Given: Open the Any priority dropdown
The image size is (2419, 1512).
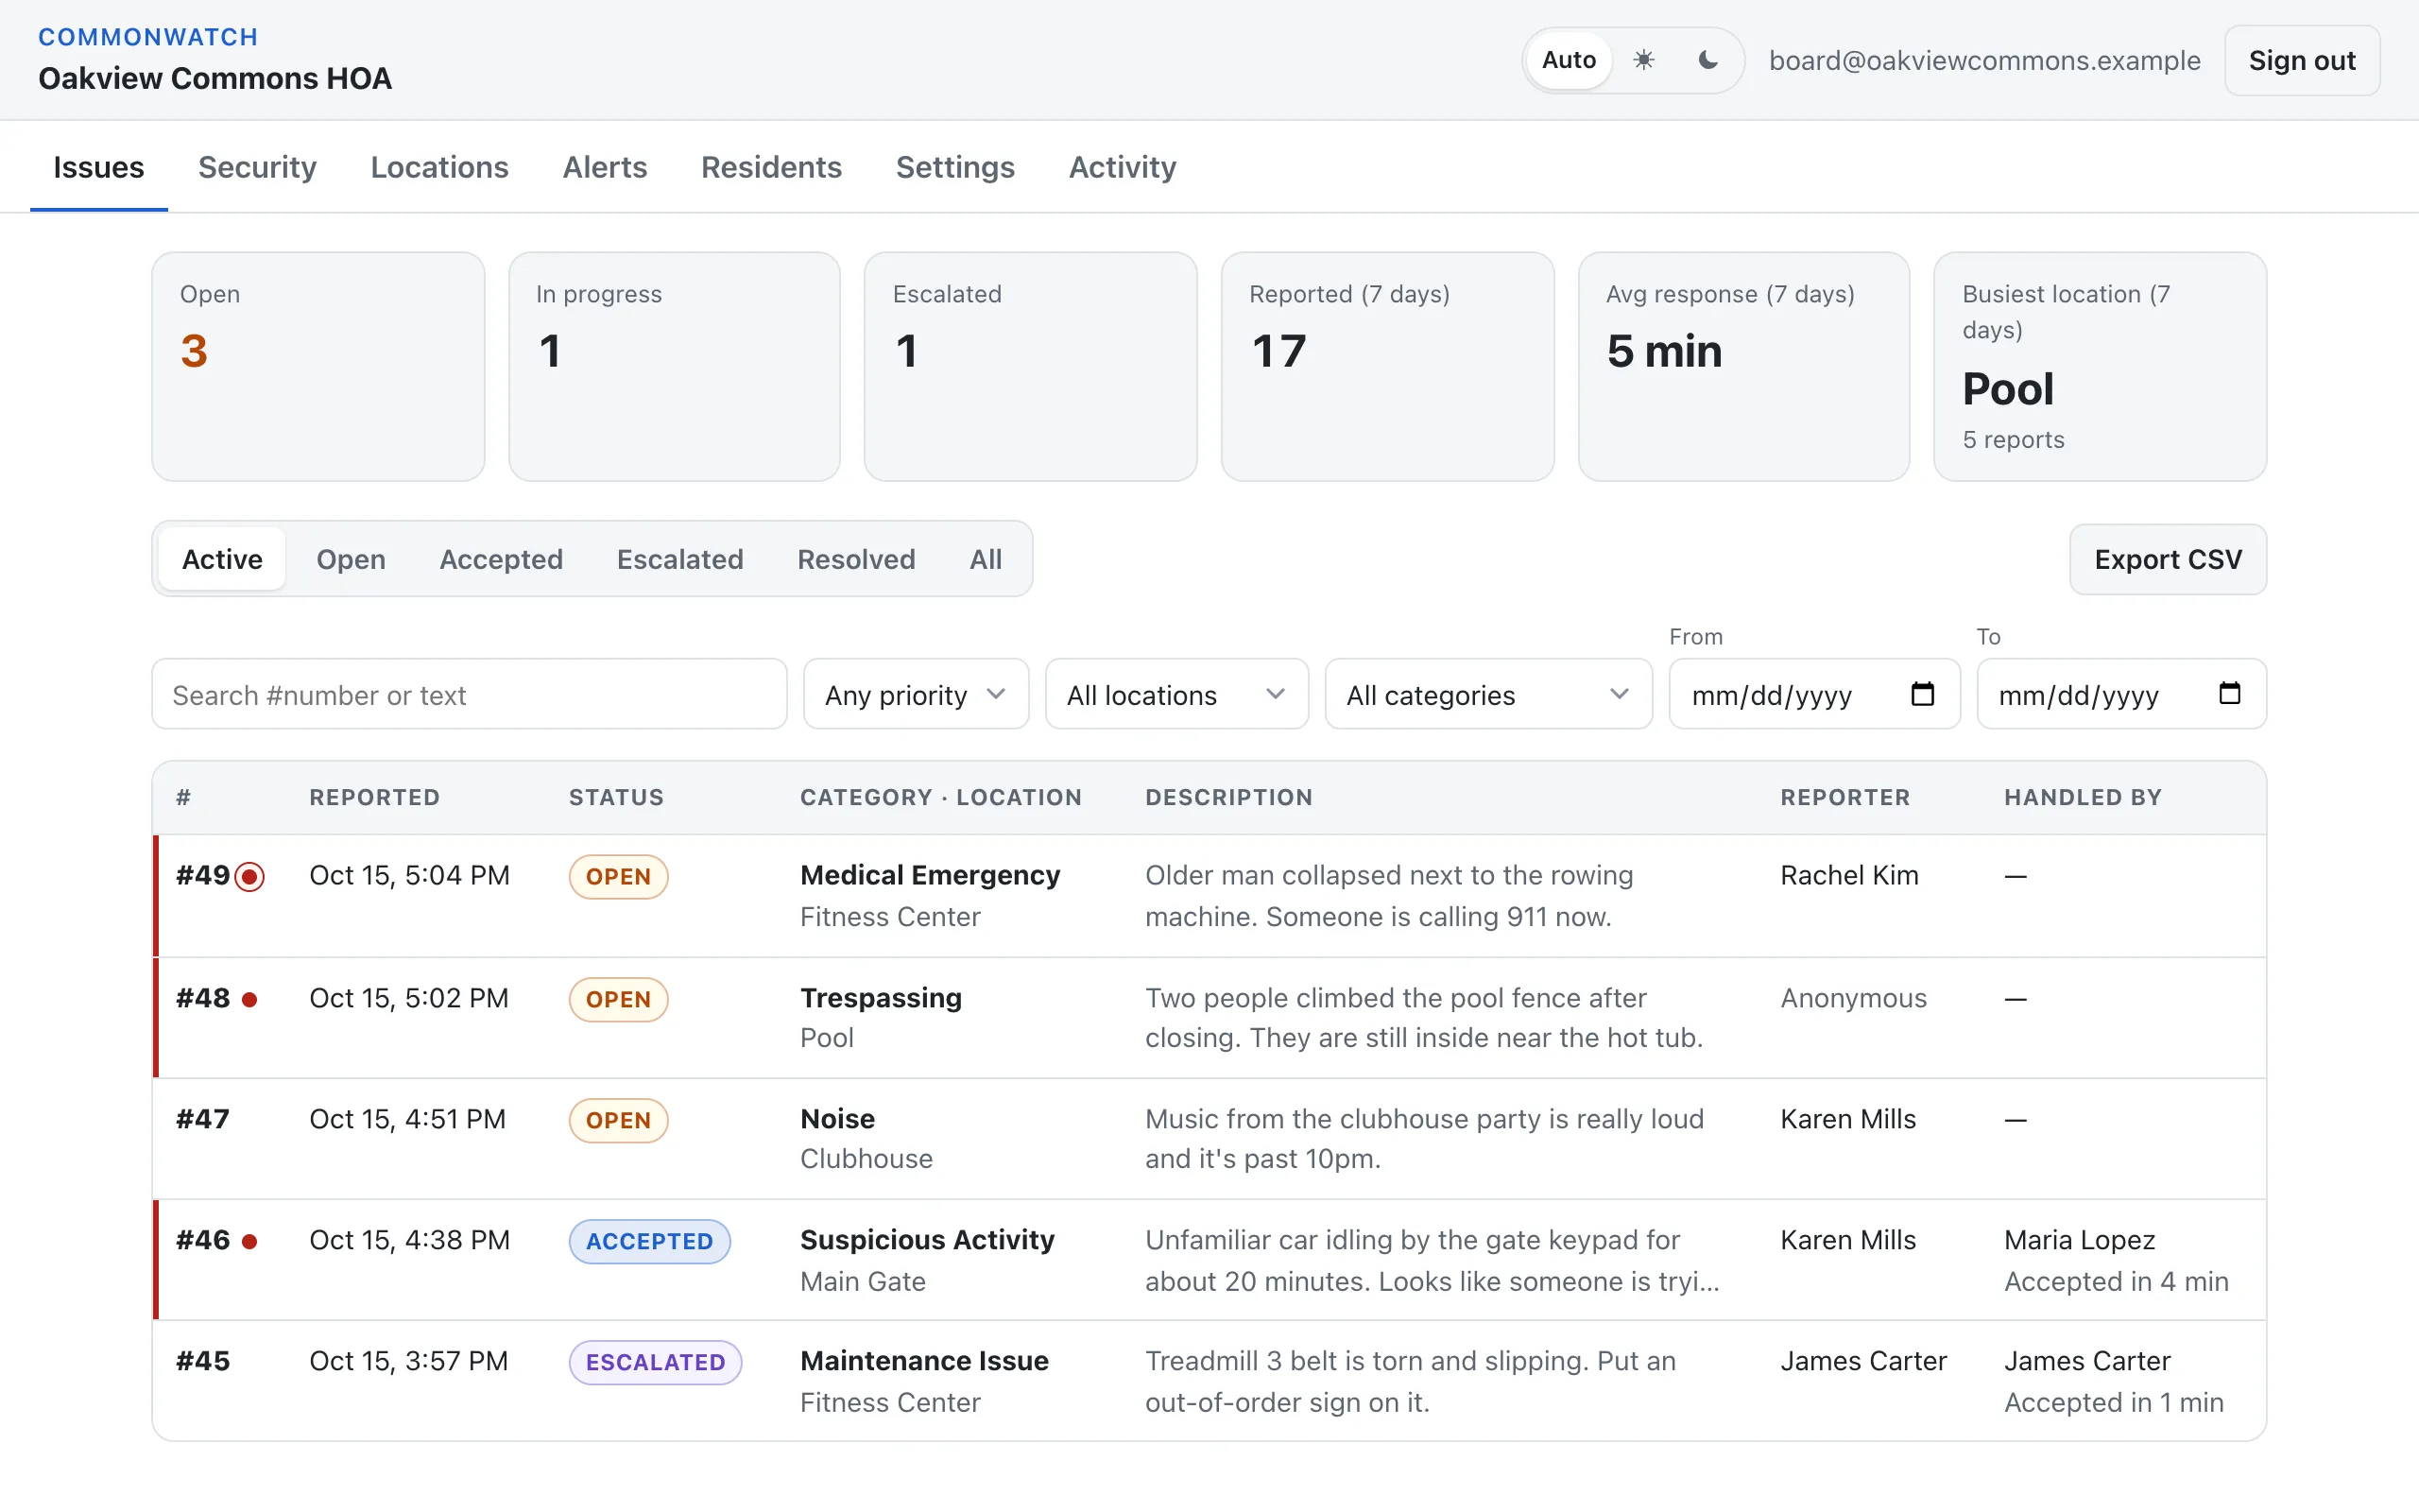Looking at the screenshot, I should [916, 694].
